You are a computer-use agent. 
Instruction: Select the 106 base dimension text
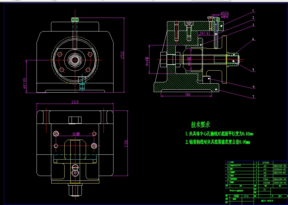(x=188, y=94)
